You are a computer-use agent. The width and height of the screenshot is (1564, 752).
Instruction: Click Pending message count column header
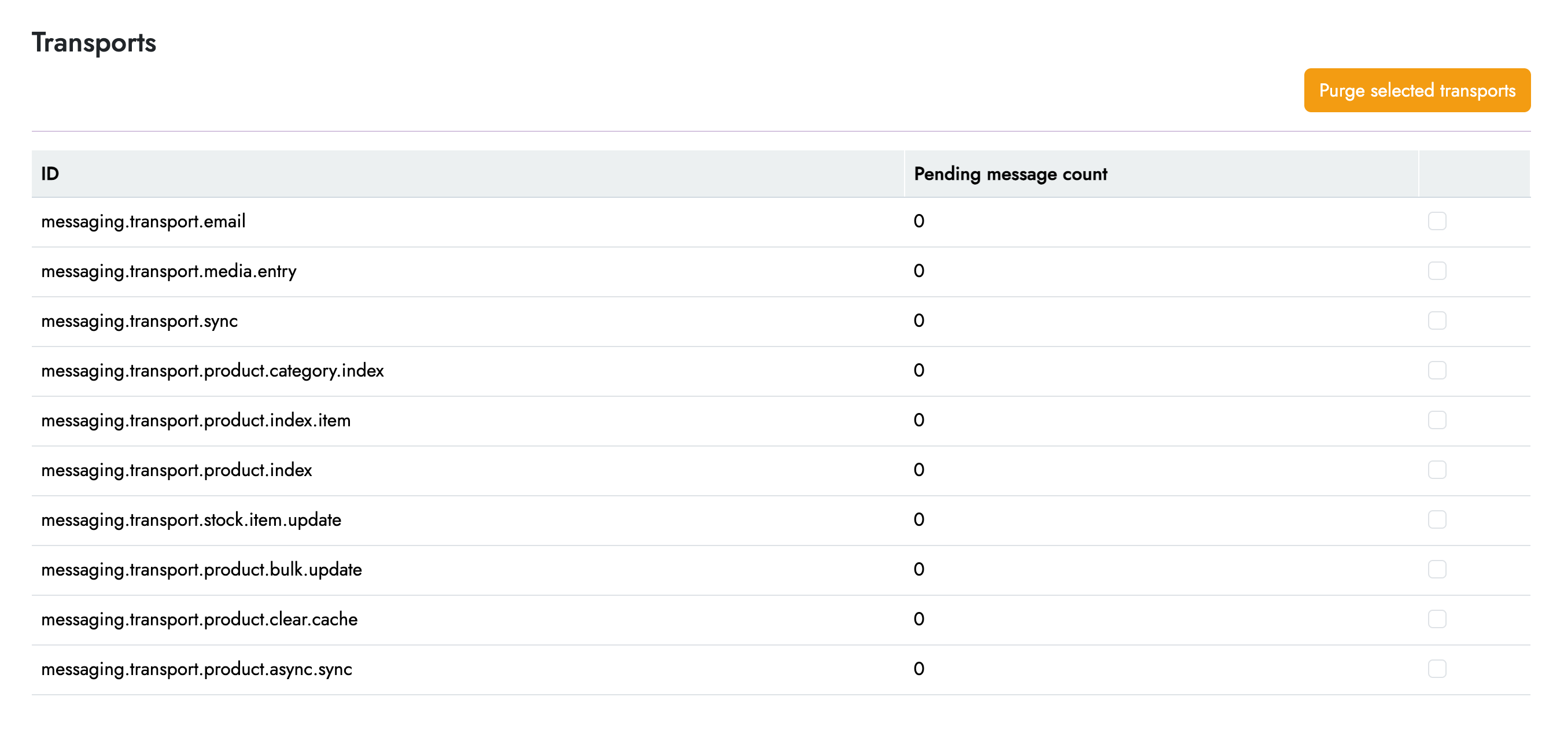[x=1010, y=174]
